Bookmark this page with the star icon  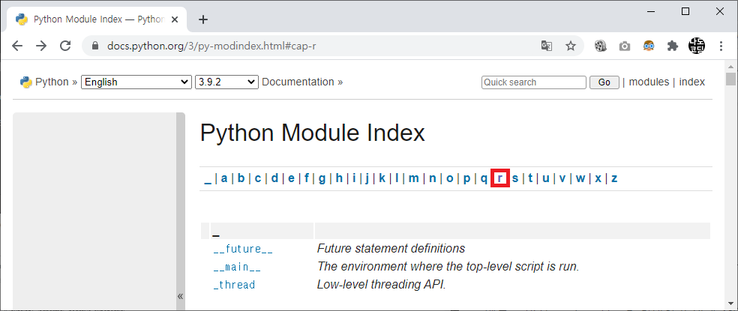pos(571,46)
